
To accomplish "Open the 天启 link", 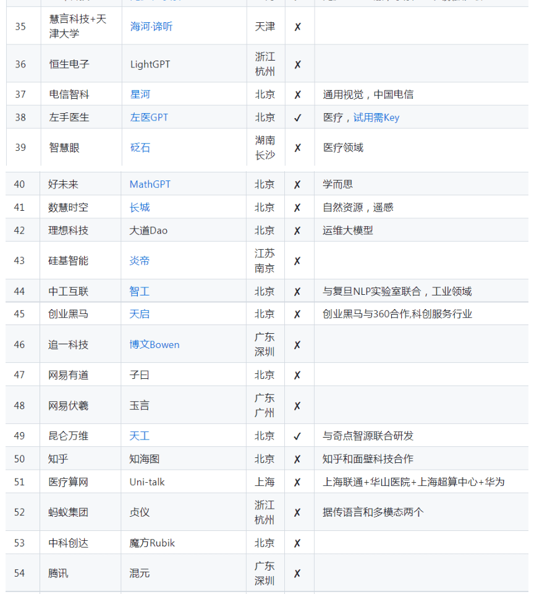I will coord(140,314).
